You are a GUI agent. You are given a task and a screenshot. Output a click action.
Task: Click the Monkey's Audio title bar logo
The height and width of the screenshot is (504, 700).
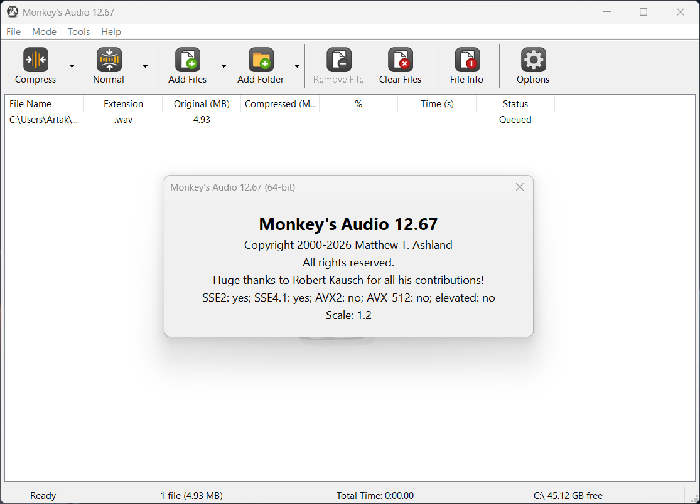[x=13, y=12]
